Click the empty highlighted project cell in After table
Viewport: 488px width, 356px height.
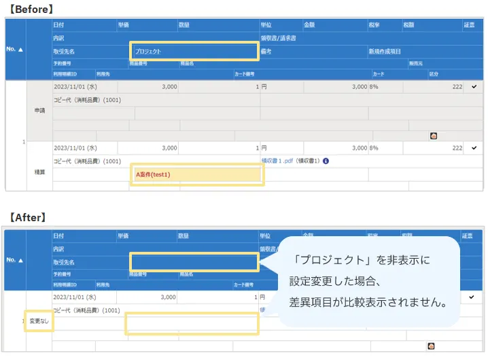point(192,324)
